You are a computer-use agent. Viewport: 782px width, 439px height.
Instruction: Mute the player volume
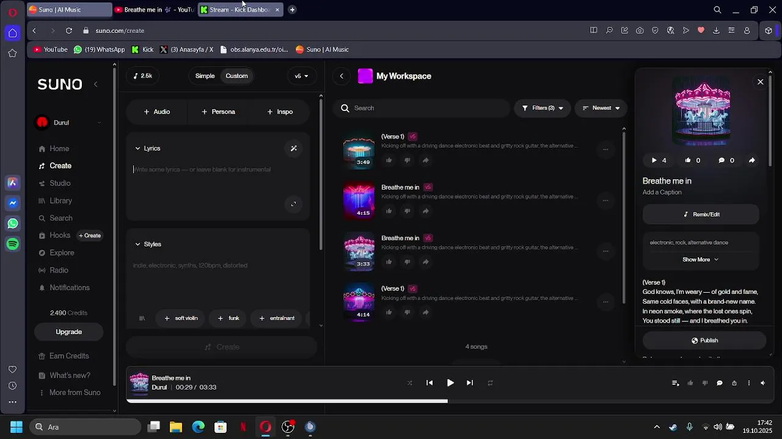pyautogui.click(x=763, y=383)
